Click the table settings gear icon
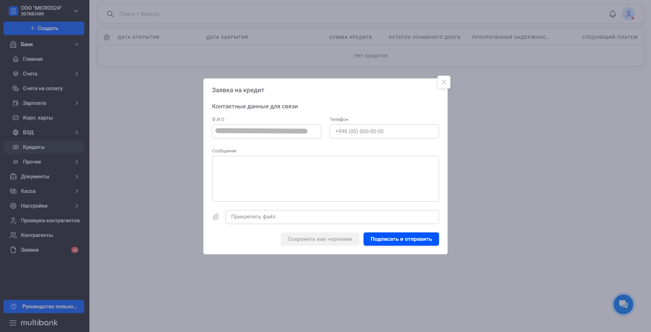This screenshot has width=651, height=332. coord(107,37)
